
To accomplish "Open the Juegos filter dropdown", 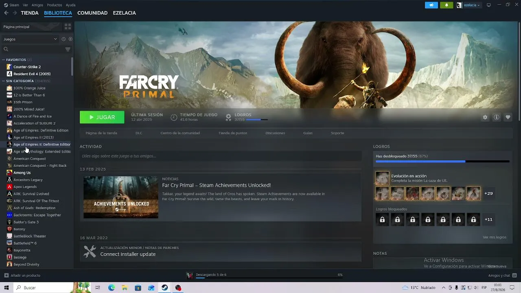I will point(30,39).
